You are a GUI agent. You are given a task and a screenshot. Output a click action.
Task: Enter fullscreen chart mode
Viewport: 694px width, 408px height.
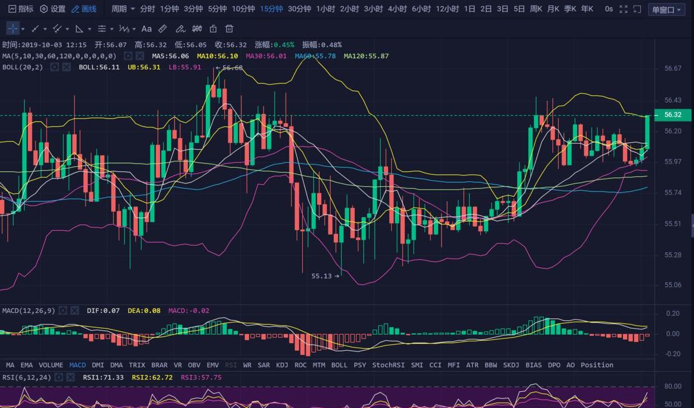click(x=623, y=10)
